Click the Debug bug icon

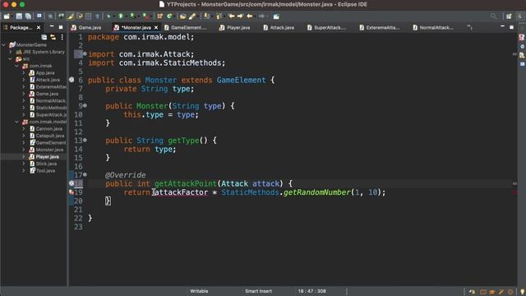109,16
